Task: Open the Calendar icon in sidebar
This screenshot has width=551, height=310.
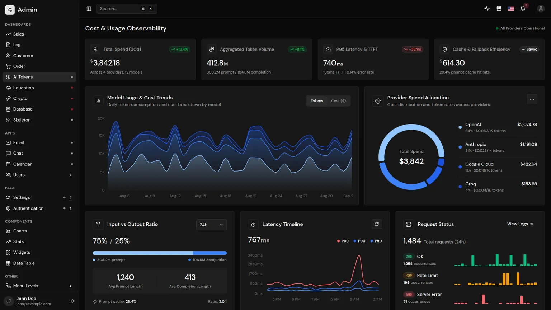Action: (x=8, y=164)
